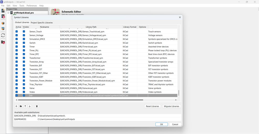Switch to Project Specific Libraries tab

pyautogui.click(x=42, y=23)
